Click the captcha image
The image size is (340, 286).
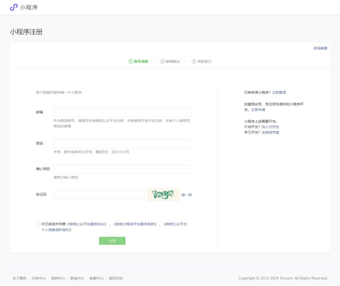163,194
